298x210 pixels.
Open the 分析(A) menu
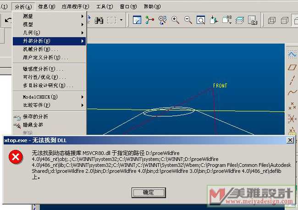coord(23,7)
